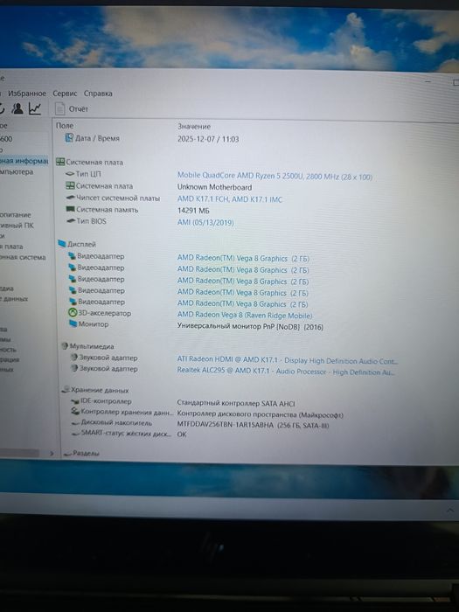
Task: Select the Контроллер хранения данных row icon
Action: point(75,411)
